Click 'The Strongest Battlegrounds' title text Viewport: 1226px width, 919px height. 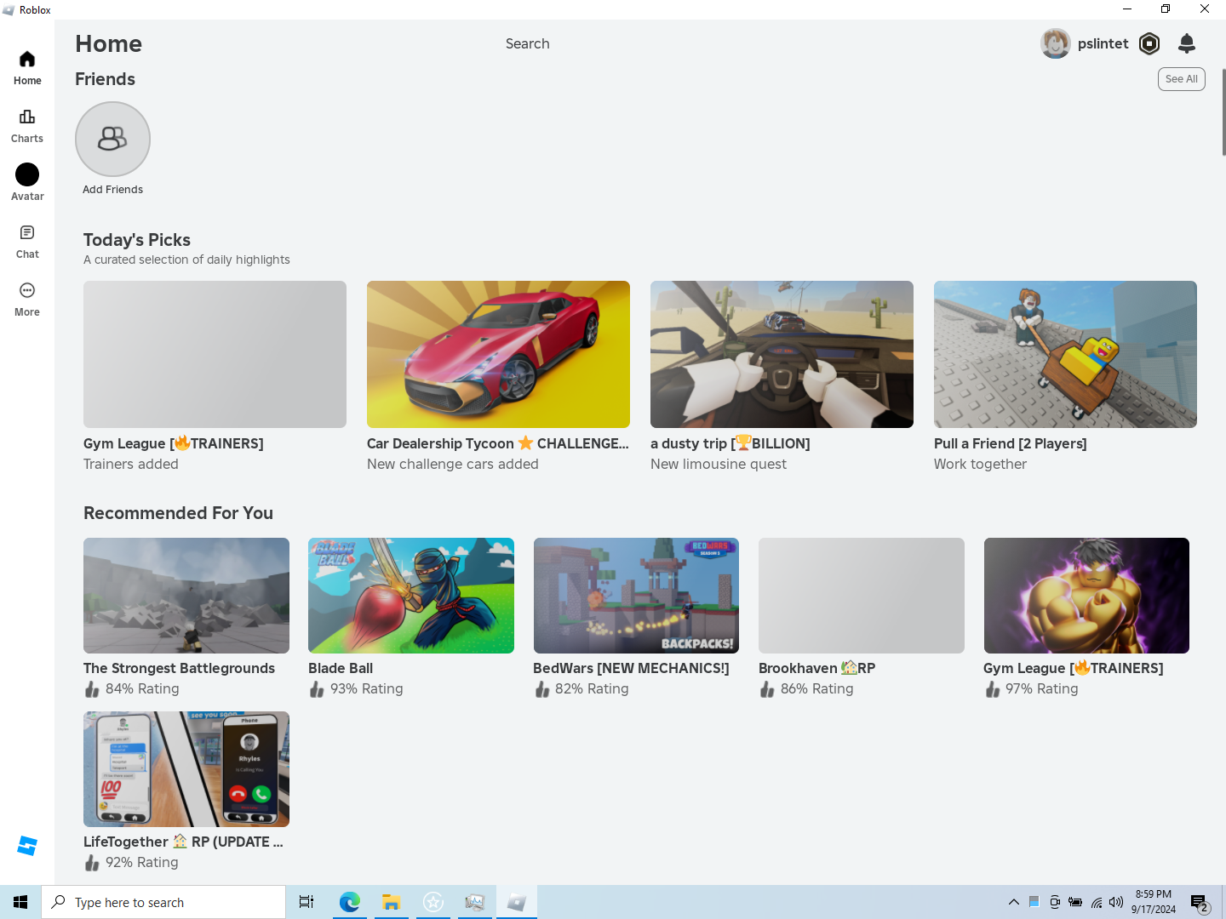179,668
